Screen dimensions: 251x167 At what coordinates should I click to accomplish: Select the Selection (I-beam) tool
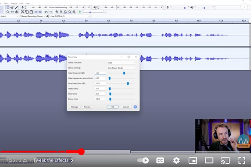[x=8, y=7]
